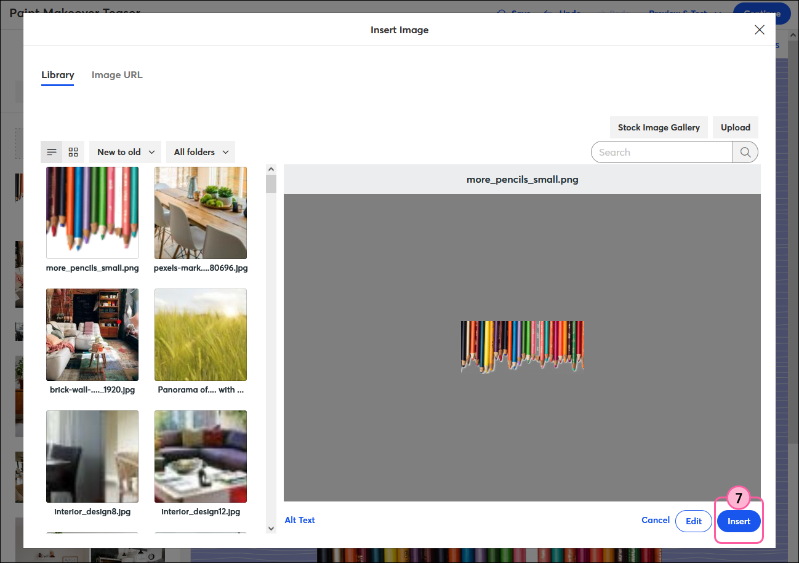Click the pencils image in preview pane

pyautogui.click(x=523, y=347)
